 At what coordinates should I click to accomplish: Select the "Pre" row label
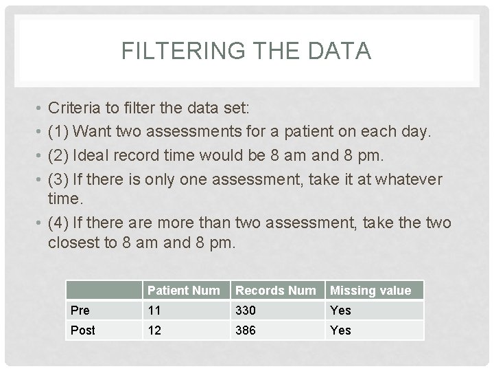tap(80, 311)
